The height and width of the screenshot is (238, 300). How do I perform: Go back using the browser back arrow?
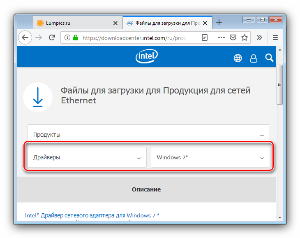[25, 37]
